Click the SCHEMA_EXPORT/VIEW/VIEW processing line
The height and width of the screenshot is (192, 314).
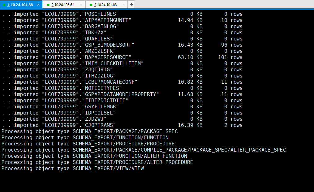click(72, 168)
